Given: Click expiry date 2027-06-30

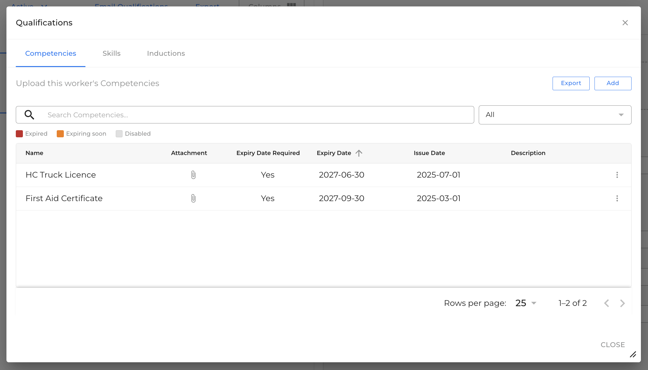Looking at the screenshot, I should click(x=341, y=175).
